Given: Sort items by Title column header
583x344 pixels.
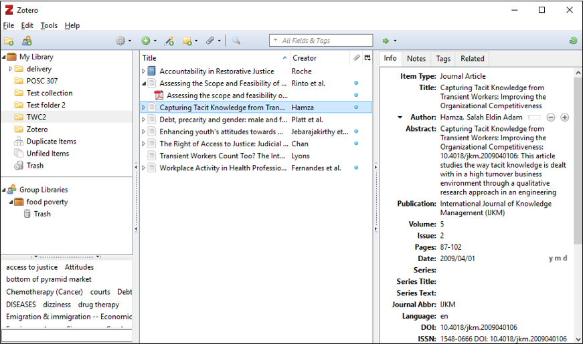Looking at the screenshot, I should tap(215, 58).
